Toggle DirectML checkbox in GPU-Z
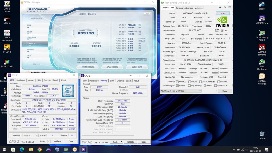 pos(219,82)
